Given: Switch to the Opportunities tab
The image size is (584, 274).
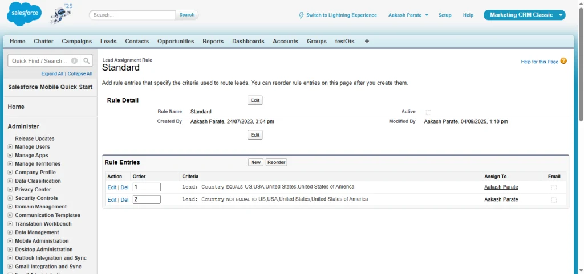Looking at the screenshot, I should (176, 42).
